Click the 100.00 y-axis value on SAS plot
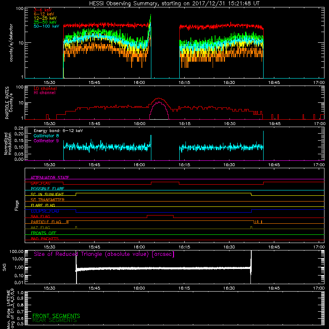Screen dimensions: 329x329 (x=16, y=251)
